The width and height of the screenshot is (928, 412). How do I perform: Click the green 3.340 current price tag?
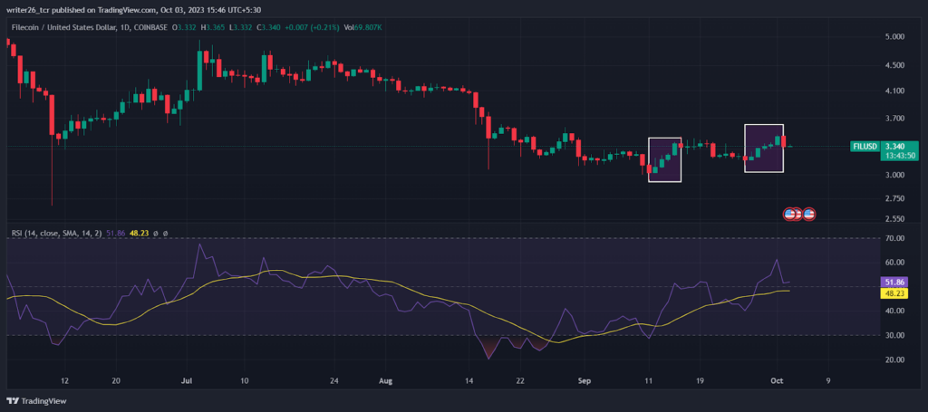894,146
